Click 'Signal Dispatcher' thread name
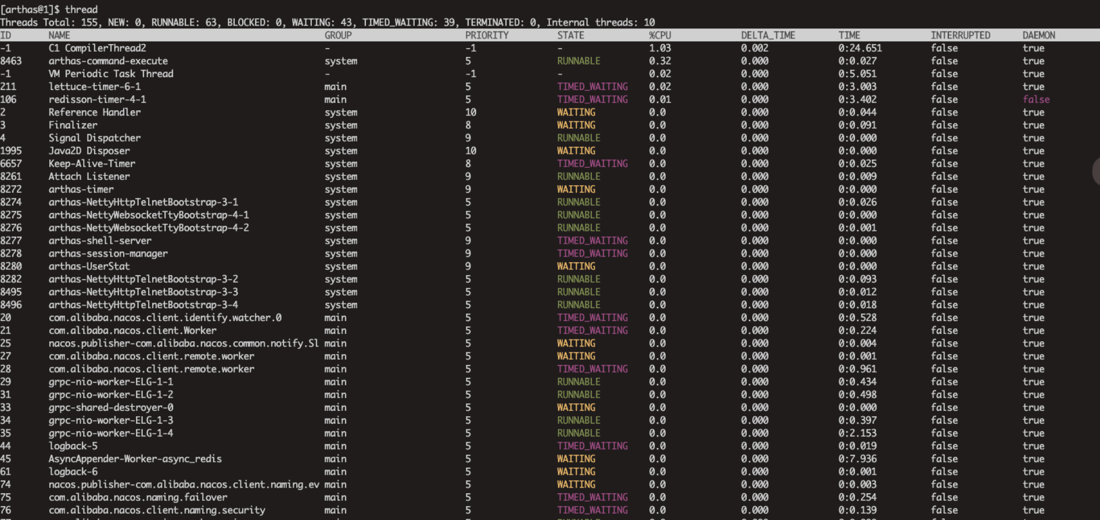This screenshot has width=1100, height=520. tap(95, 138)
